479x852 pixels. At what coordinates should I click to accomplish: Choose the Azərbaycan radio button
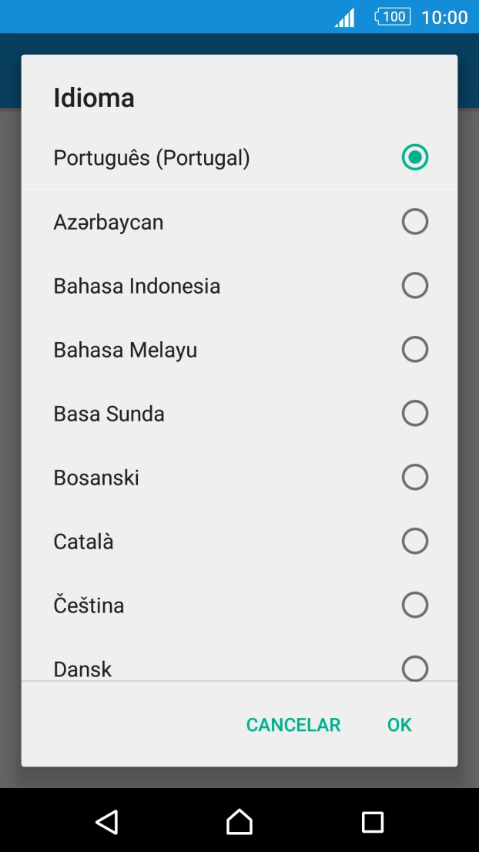414,222
